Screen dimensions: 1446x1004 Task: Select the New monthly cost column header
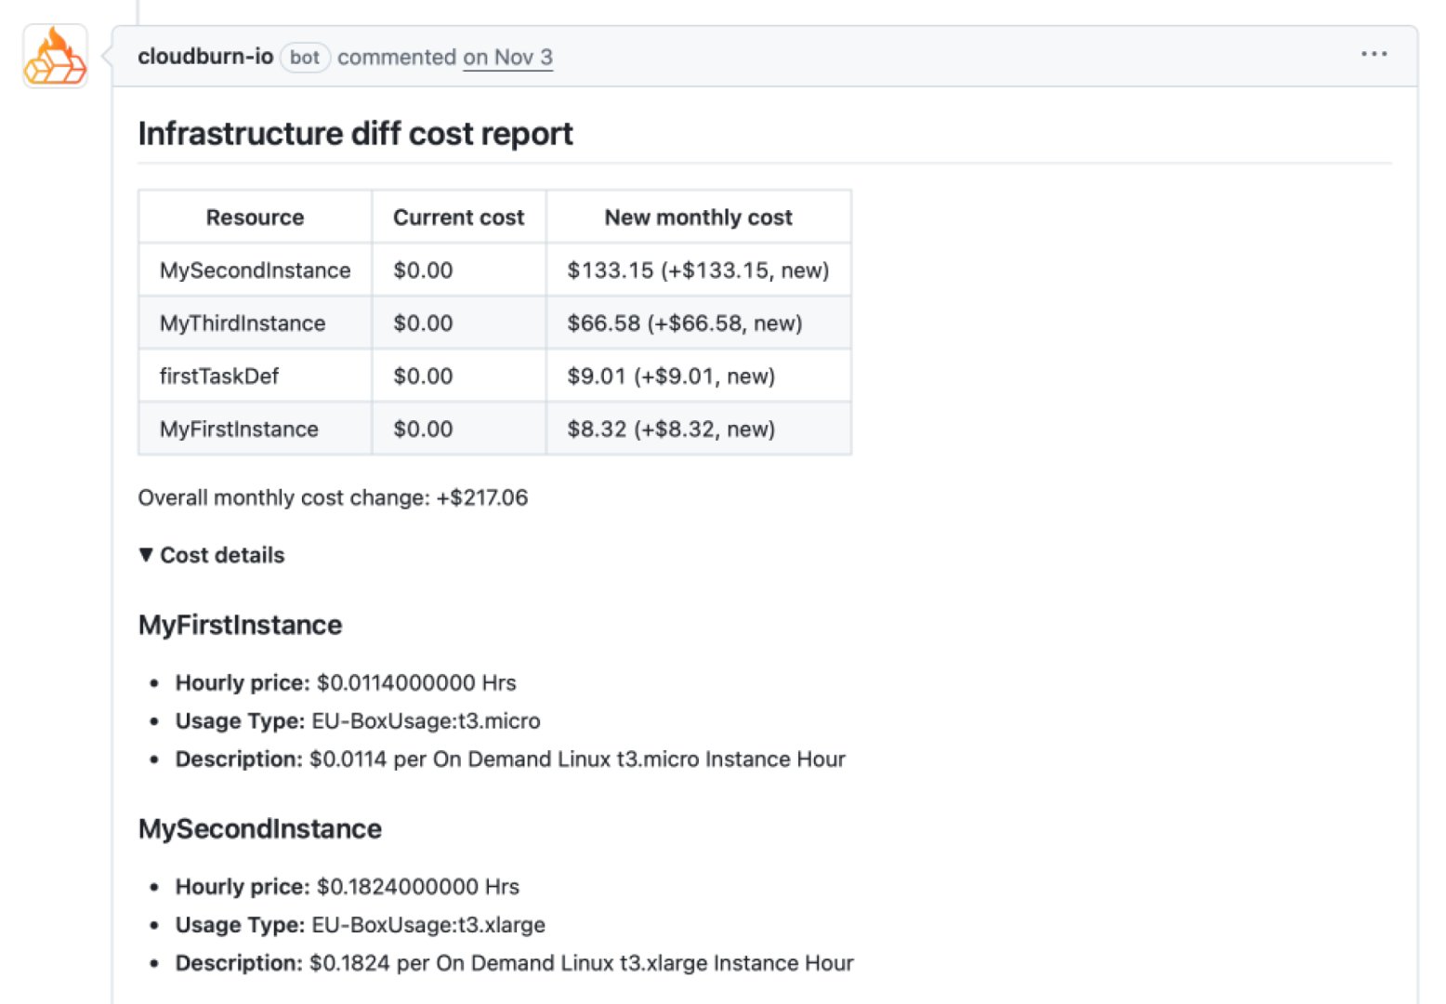pyautogui.click(x=698, y=217)
